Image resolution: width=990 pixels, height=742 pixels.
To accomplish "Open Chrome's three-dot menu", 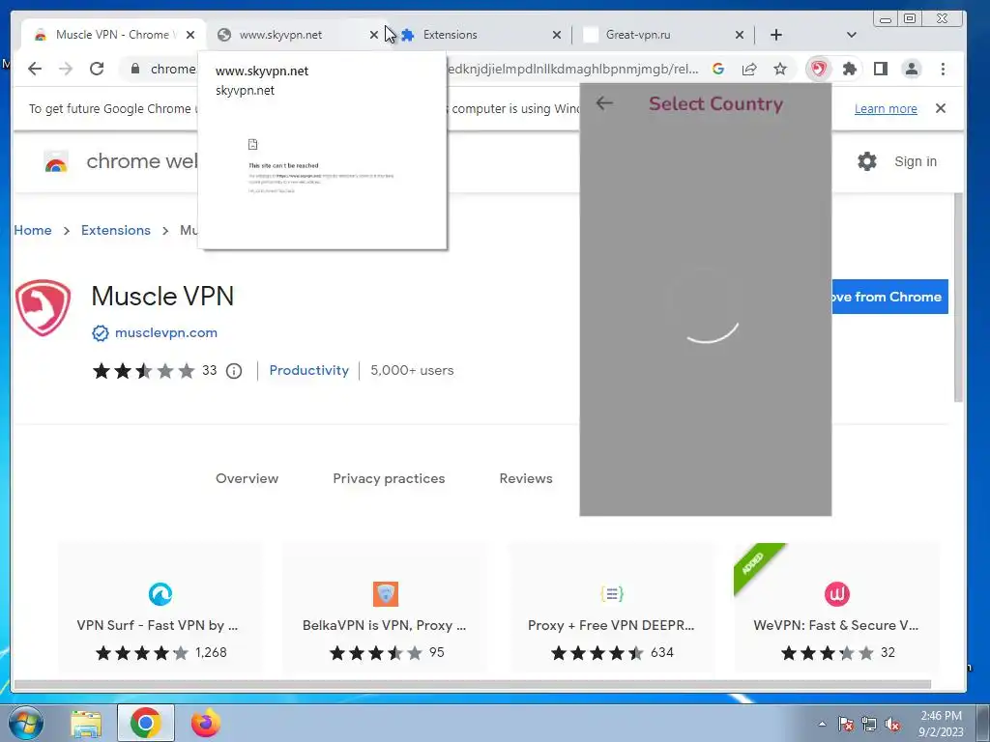I will click(943, 69).
